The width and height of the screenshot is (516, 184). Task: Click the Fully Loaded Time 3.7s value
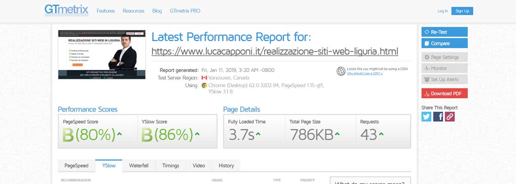tap(241, 135)
